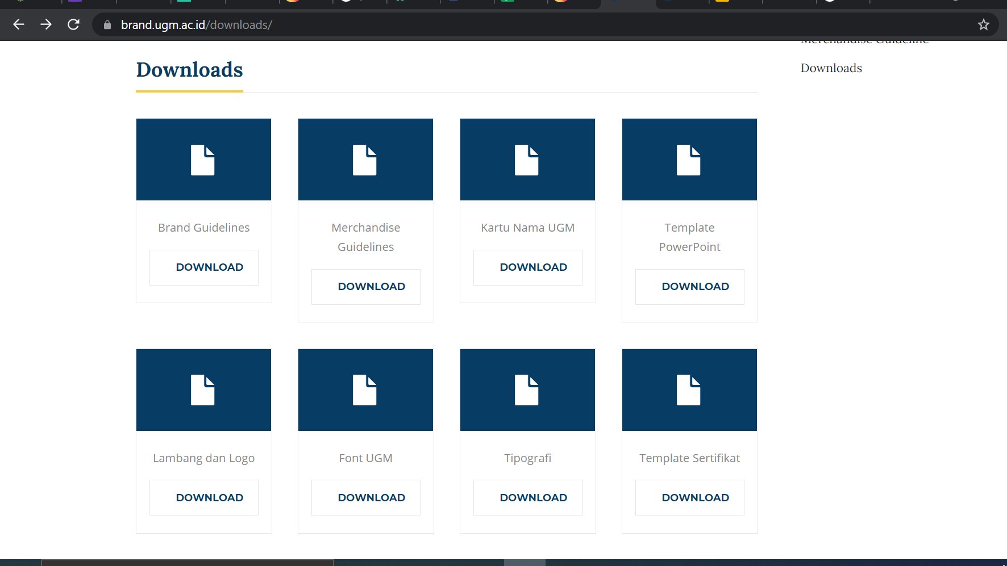
Task: Go back to the previous page
Action: (x=19, y=24)
